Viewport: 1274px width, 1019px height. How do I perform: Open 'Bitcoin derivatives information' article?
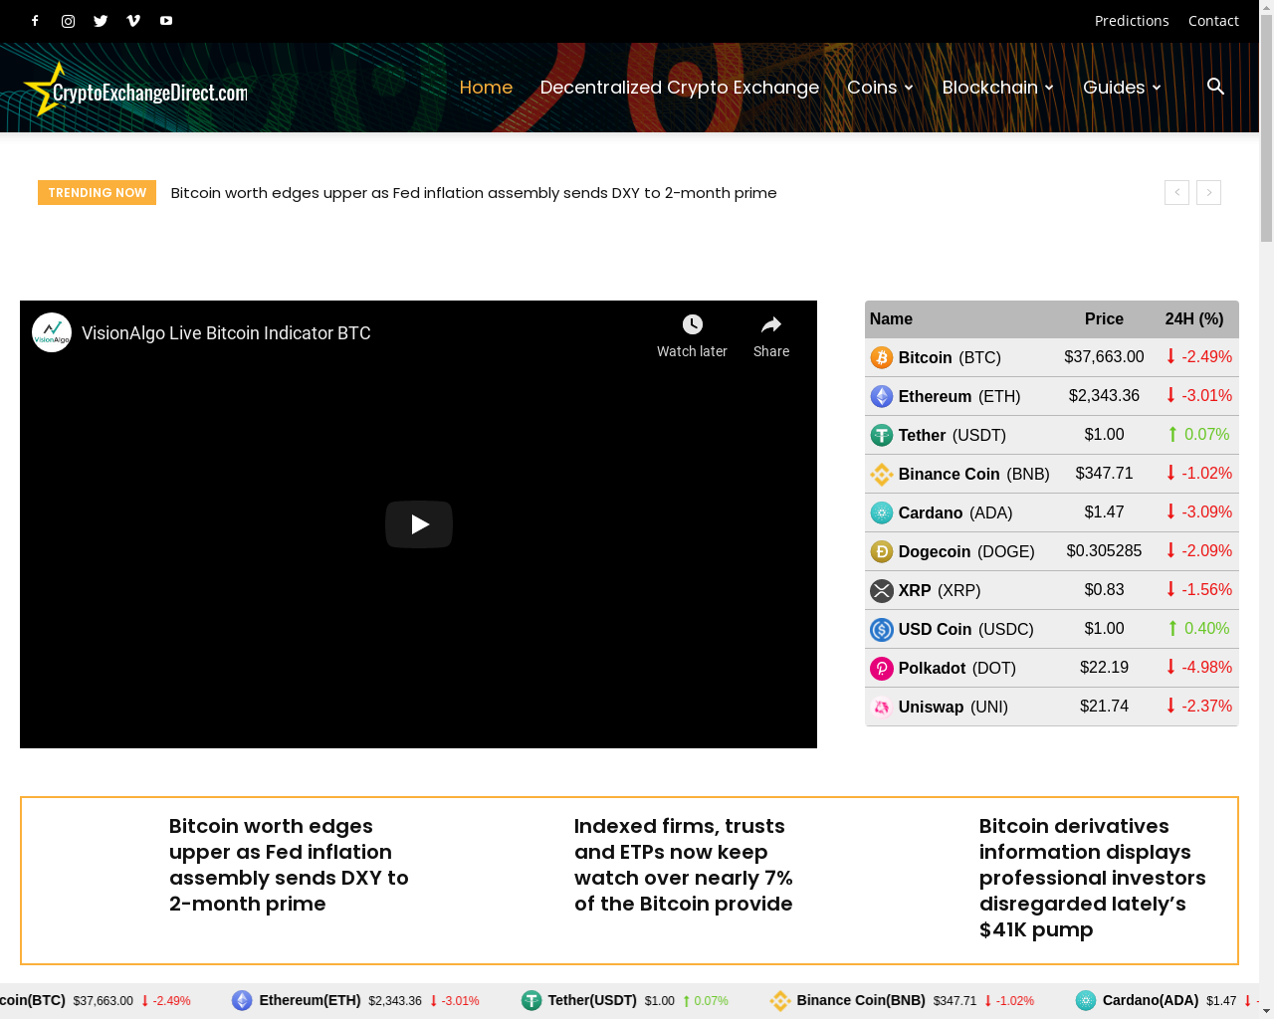coord(1092,878)
